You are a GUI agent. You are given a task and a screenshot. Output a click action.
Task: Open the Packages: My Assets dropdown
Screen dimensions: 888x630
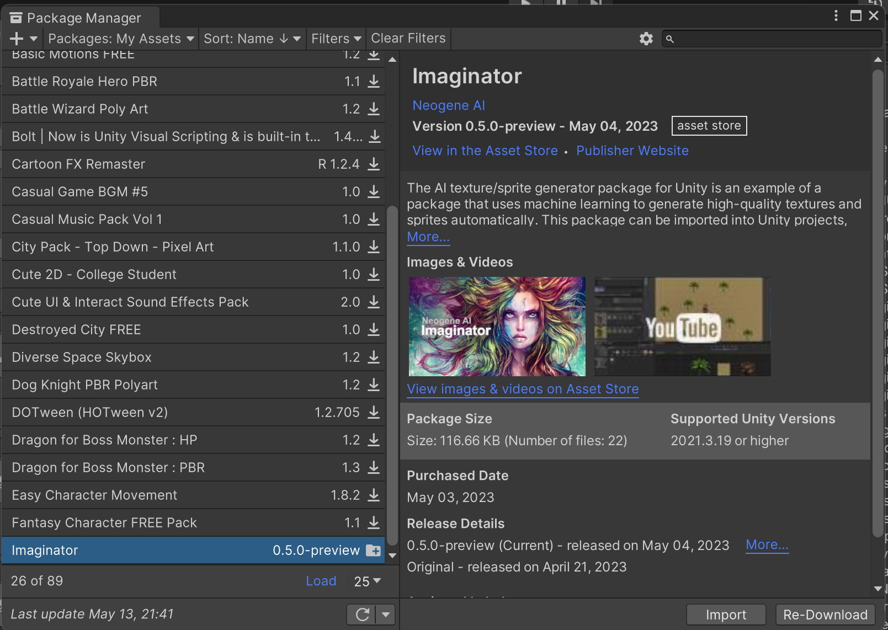[121, 39]
